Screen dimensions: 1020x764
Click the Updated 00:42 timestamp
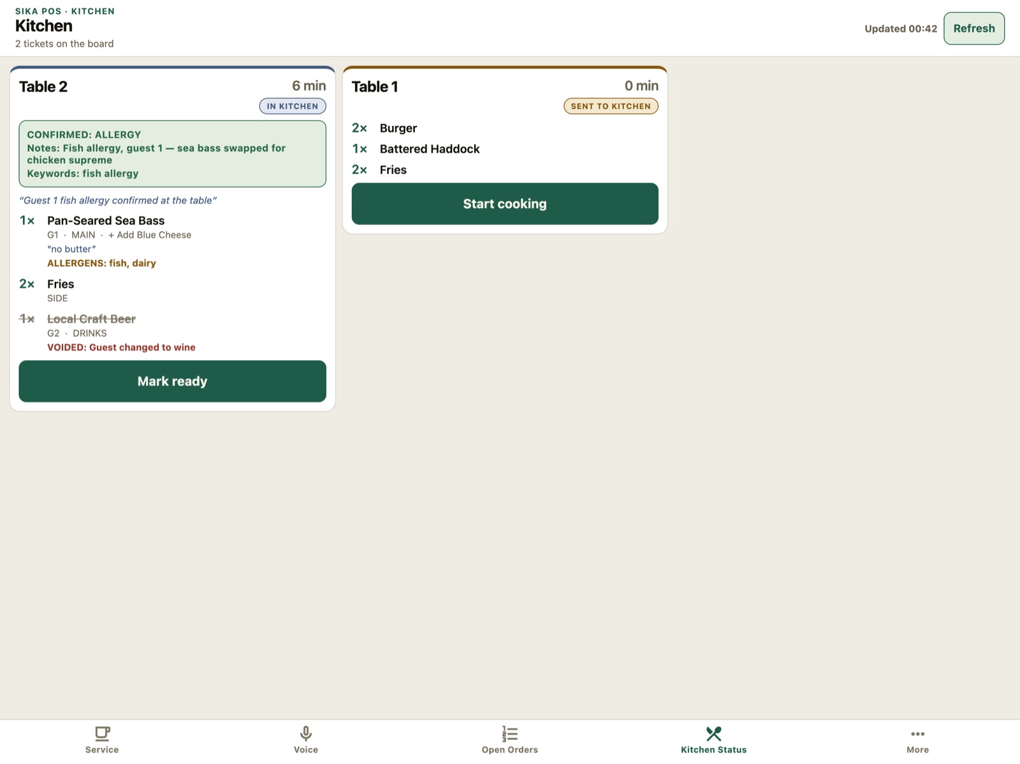pyautogui.click(x=901, y=29)
